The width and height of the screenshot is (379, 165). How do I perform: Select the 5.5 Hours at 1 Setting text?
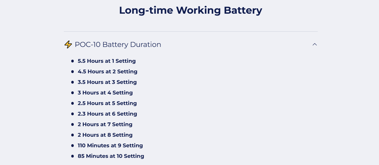(107, 61)
